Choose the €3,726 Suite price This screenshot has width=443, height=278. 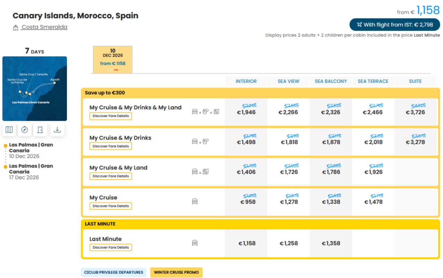(x=415, y=112)
